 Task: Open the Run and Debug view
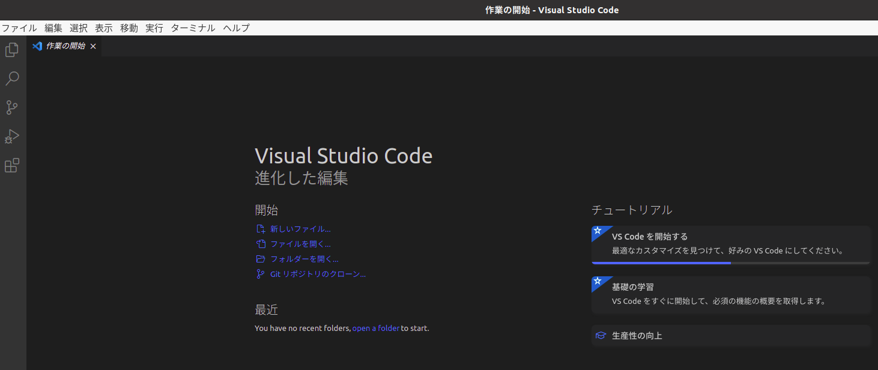11,136
